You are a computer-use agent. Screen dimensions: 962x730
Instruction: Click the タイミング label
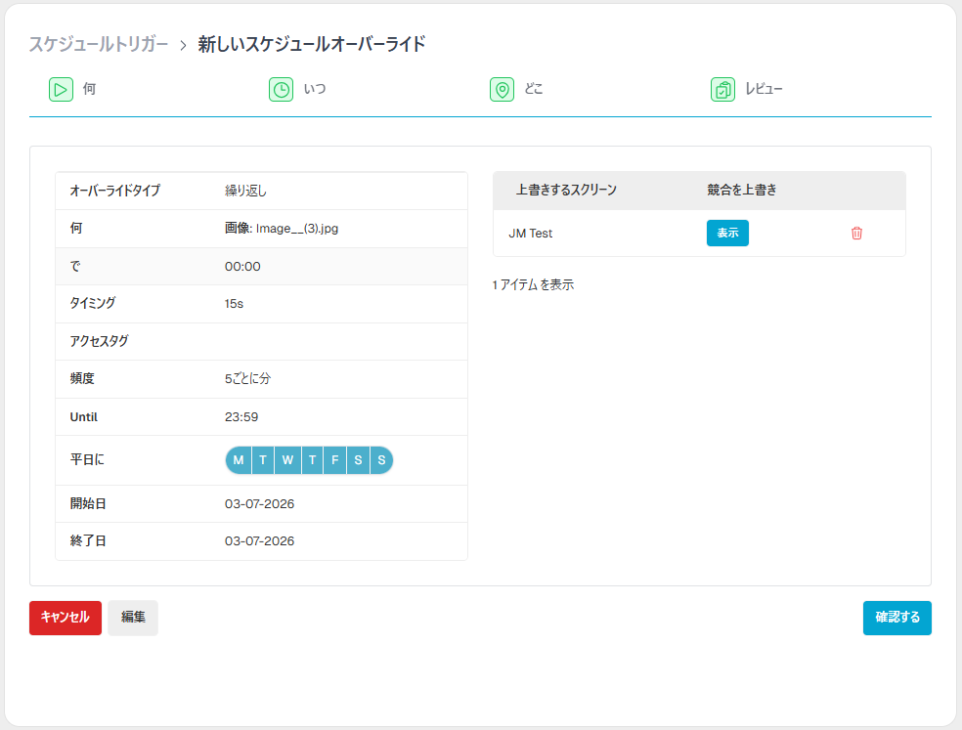pos(93,304)
